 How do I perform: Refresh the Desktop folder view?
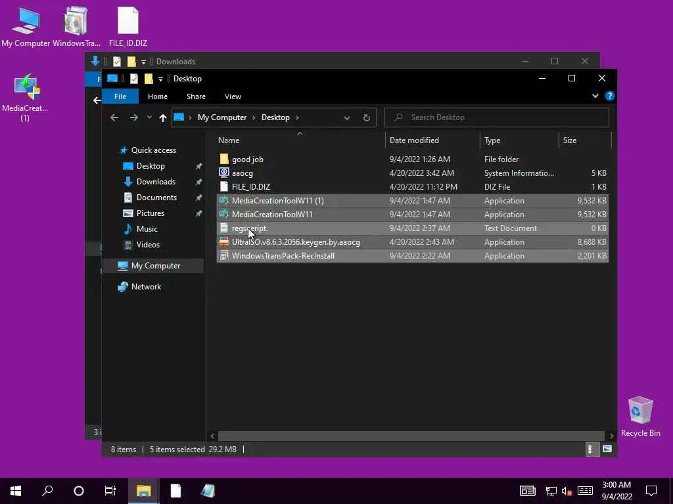(367, 117)
